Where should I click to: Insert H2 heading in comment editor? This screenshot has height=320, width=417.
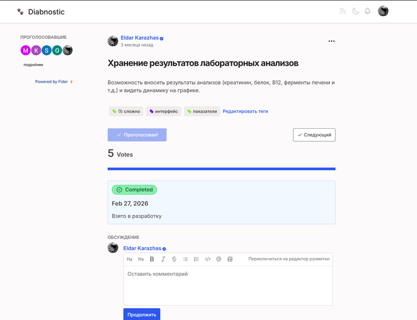129,259
